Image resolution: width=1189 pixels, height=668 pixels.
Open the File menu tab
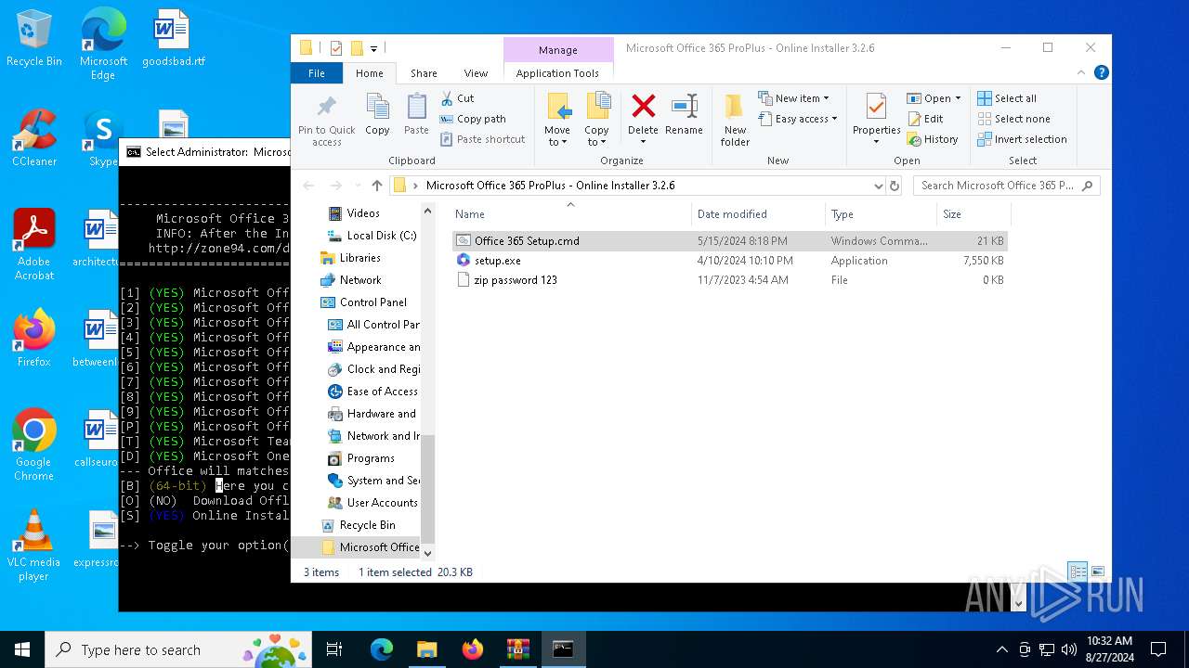pyautogui.click(x=317, y=73)
